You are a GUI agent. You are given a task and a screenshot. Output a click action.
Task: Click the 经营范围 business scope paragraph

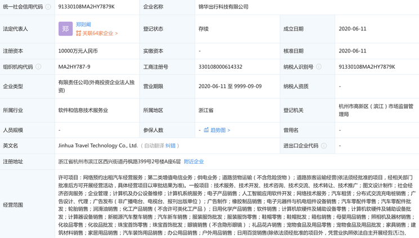[237, 205]
